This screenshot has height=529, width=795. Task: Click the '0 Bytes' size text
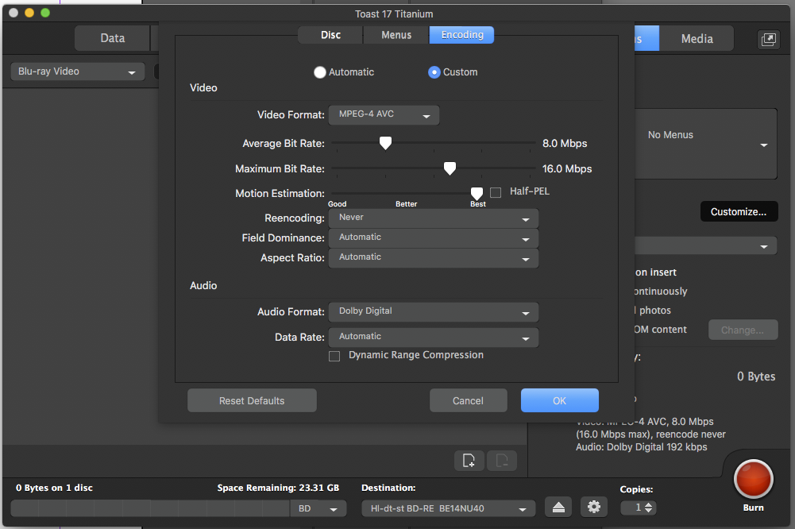tap(756, 376)
